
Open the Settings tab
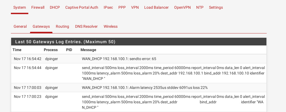pyautogui.click(x=216, y=8)
